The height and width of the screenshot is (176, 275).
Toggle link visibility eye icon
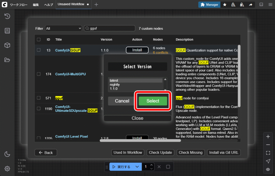point(268,169)
